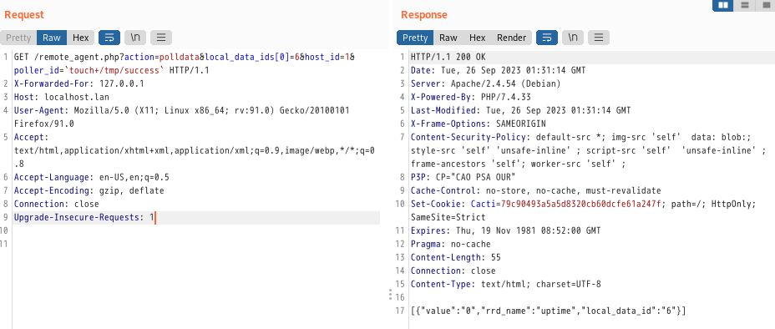Viewport: 775px width, 329px height.
Task: Click the Response panel title
Action: [424, 15]
